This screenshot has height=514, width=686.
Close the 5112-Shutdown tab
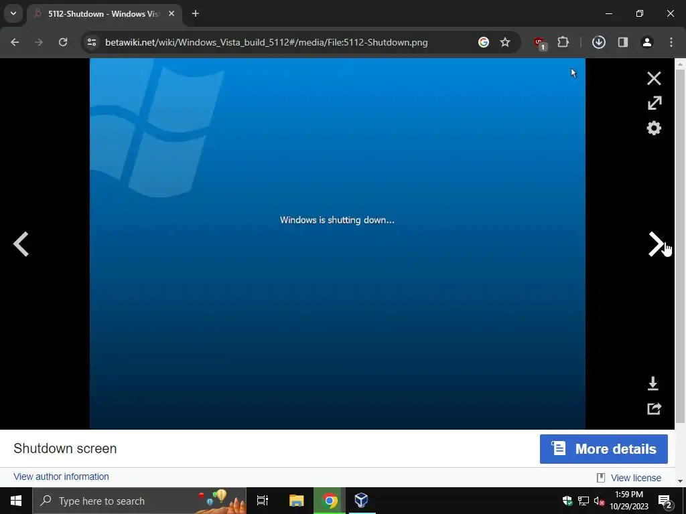pyautogui.click(x=171, y=14)
